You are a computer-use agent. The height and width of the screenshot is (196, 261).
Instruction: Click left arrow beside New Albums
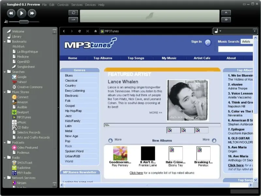(110, 140)
